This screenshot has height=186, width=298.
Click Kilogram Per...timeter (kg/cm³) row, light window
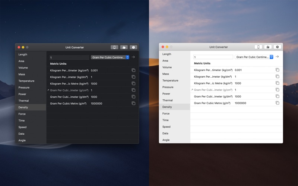[x=237, y=70]
